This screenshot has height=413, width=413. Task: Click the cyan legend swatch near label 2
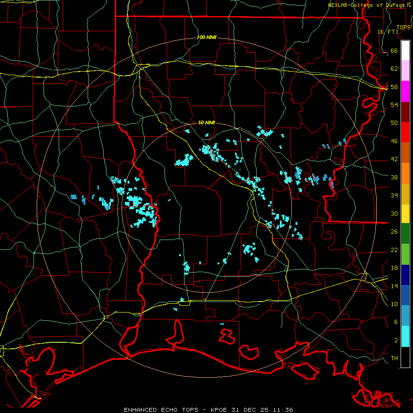click(x=405, y=336)
